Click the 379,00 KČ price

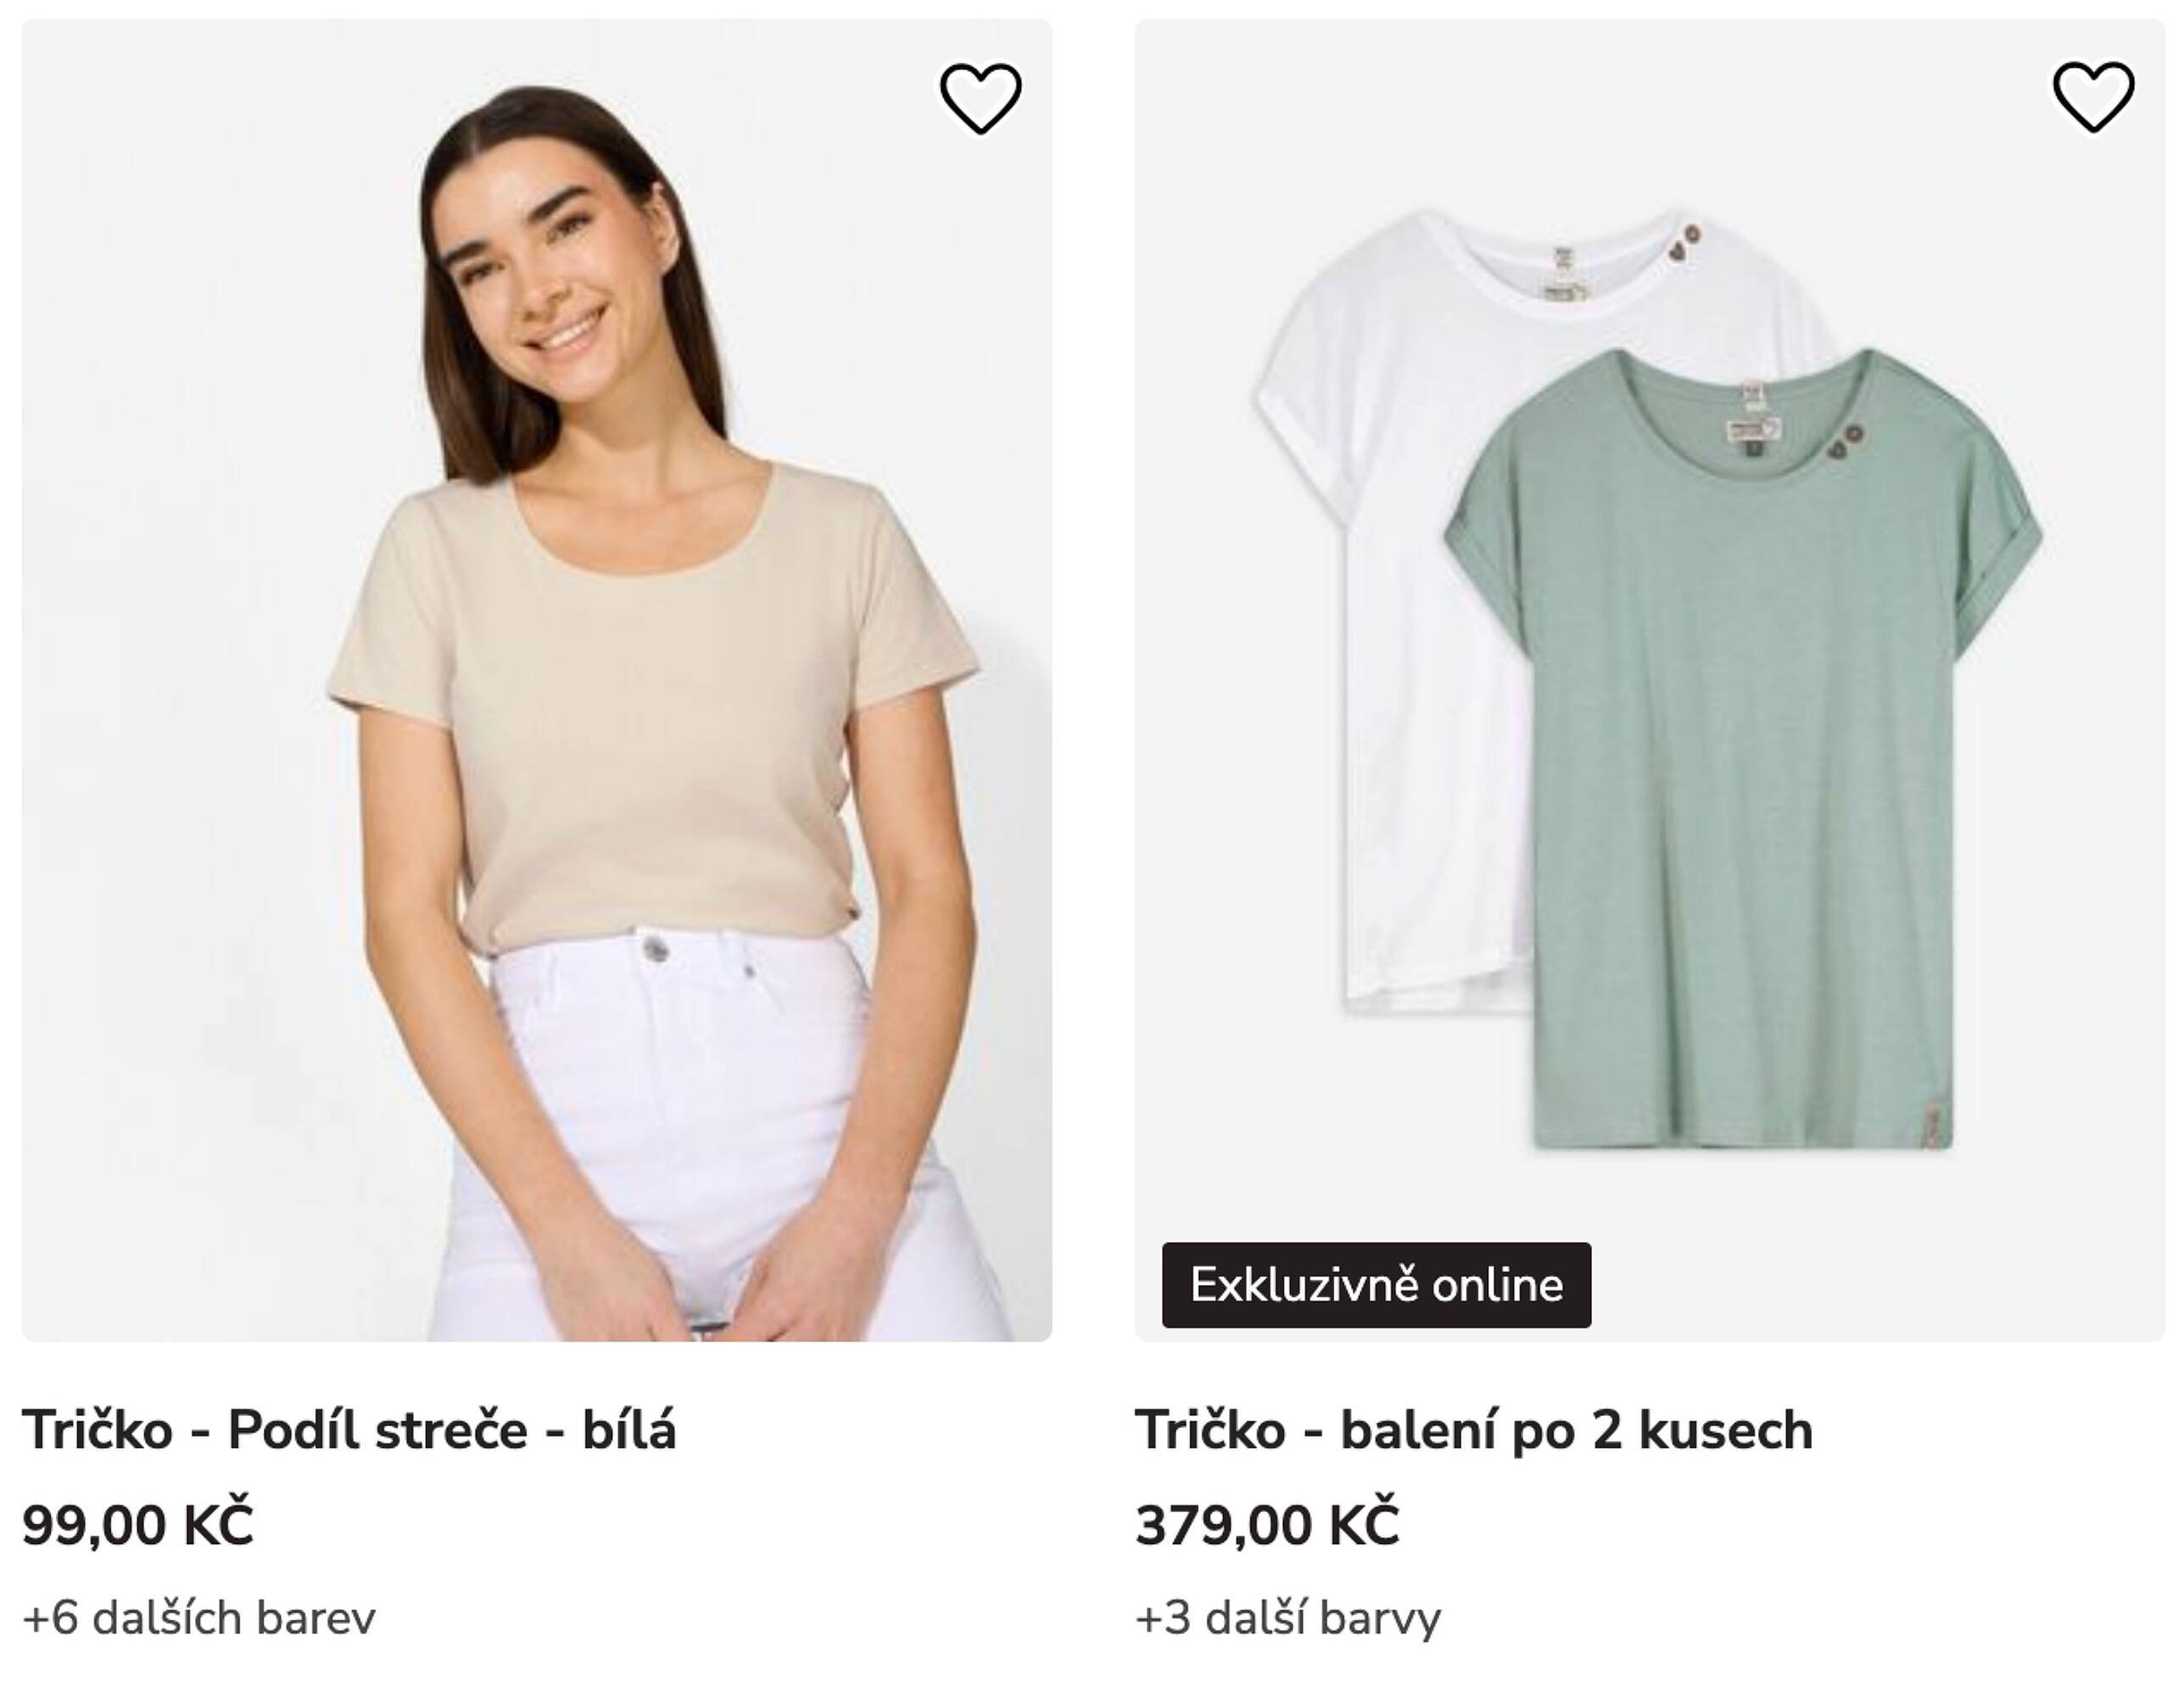click(1267, 1525)
